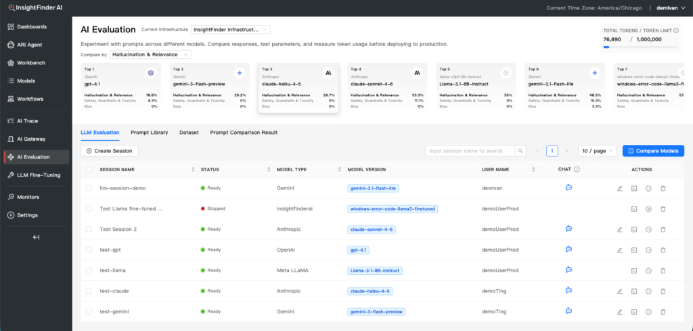
Task: Open the Current Infrastructure dropdown
Action: (230, 30)
